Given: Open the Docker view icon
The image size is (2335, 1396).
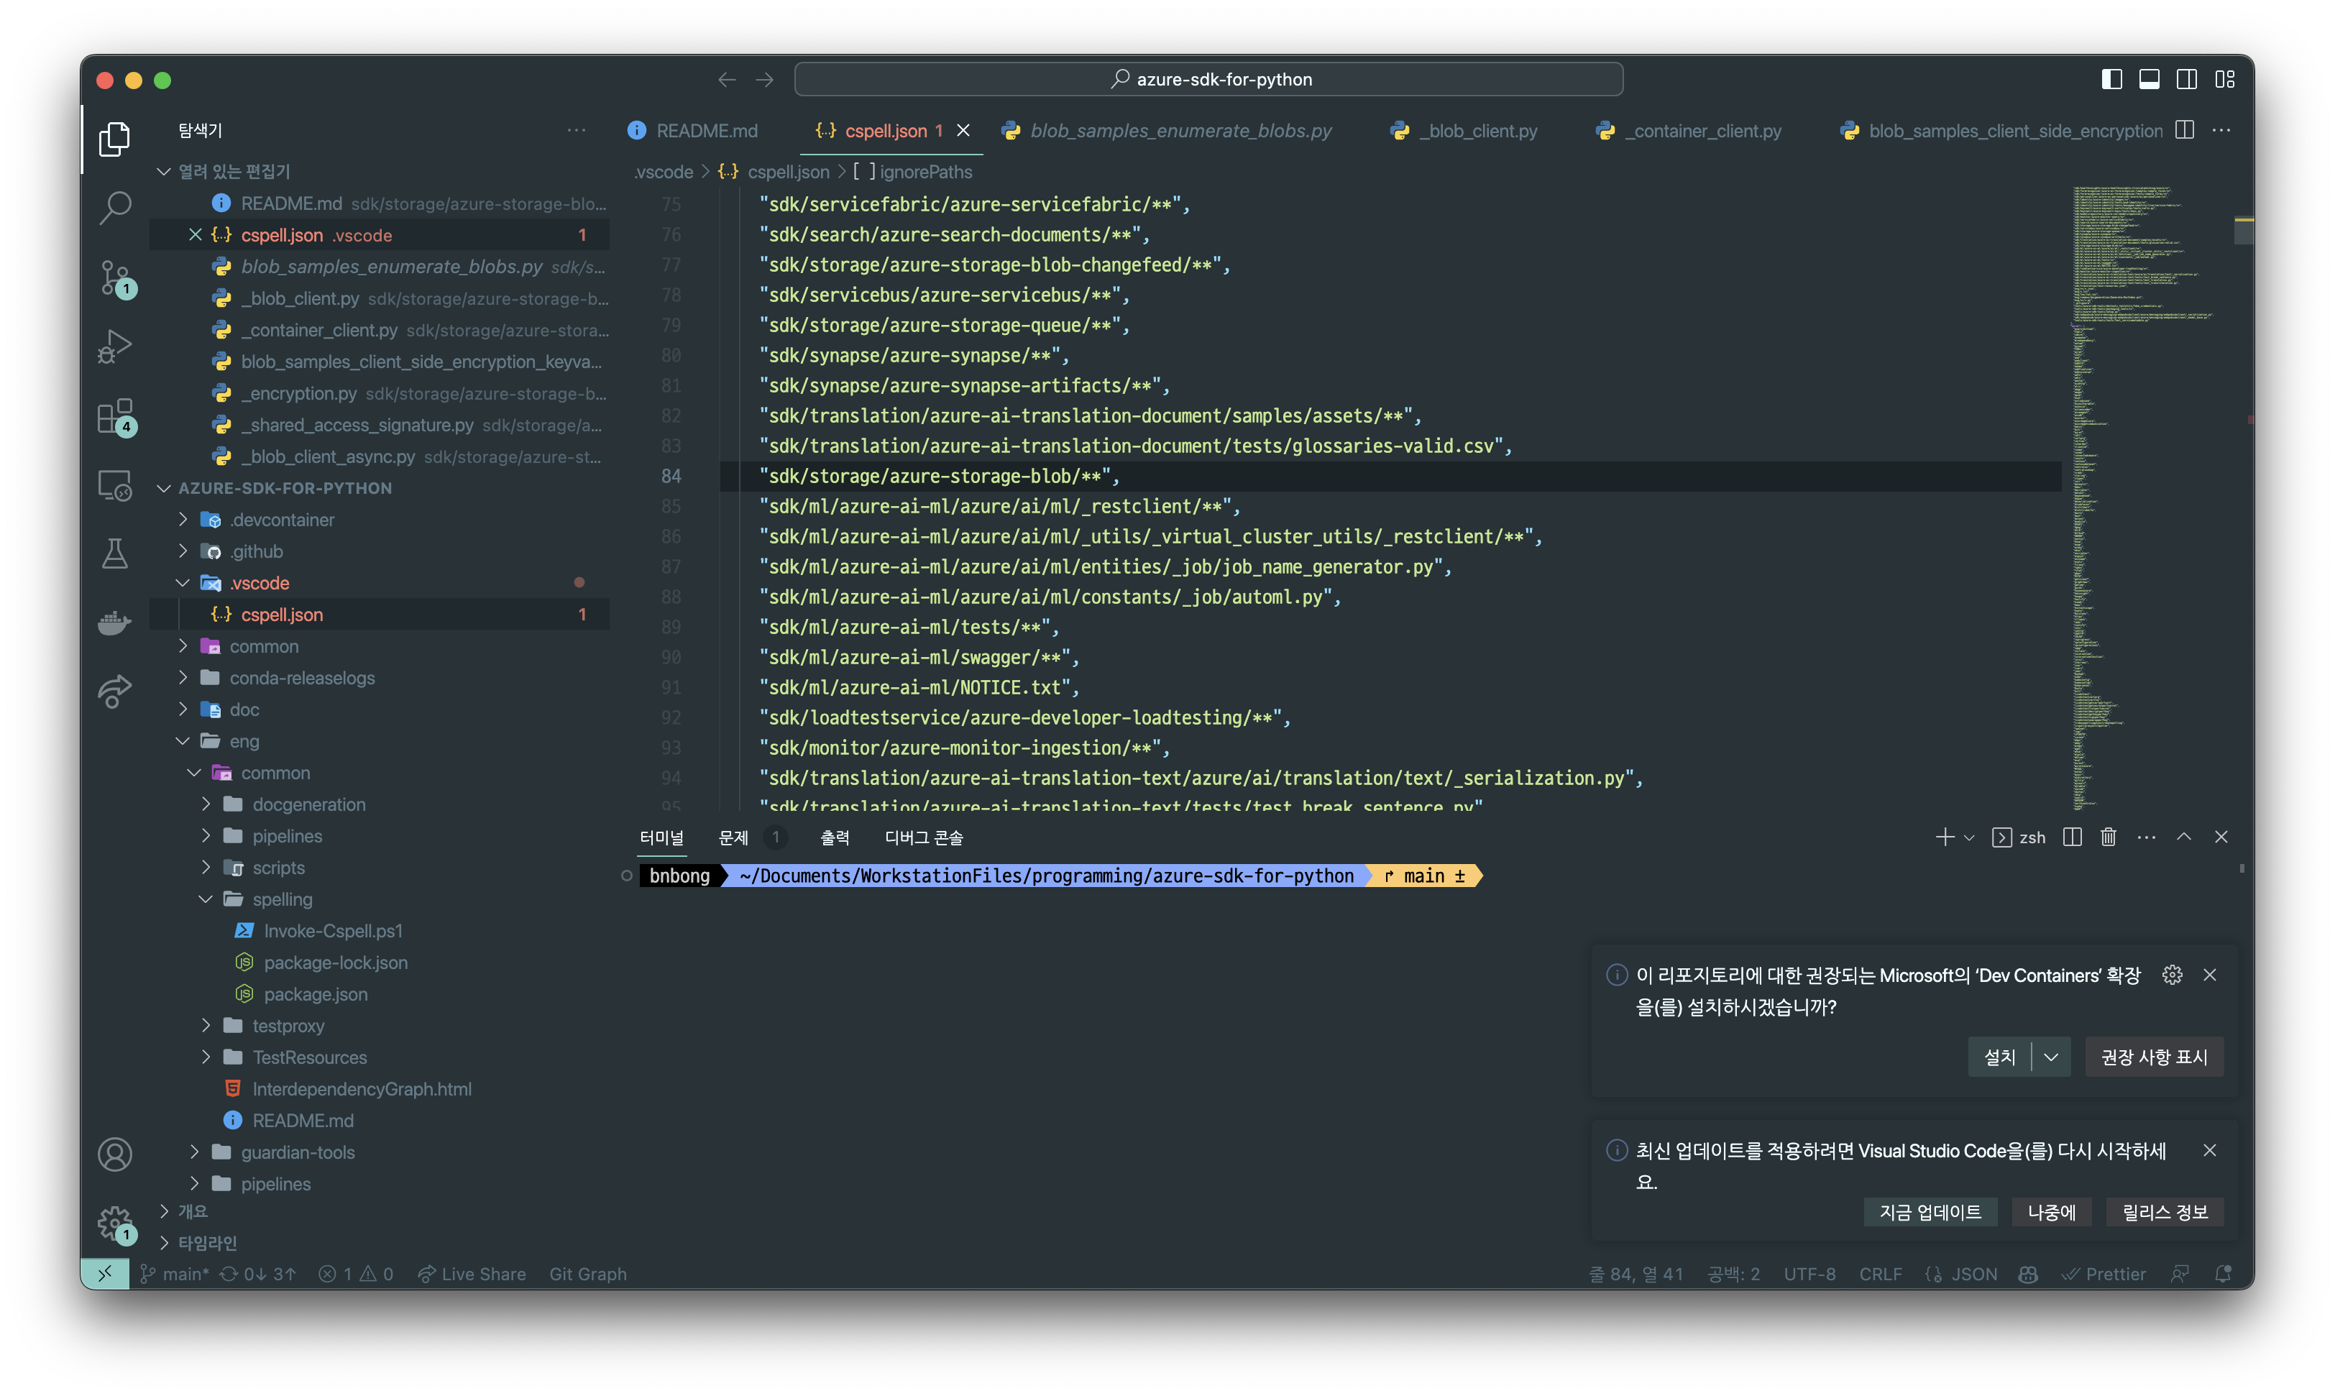Looking at the screenshot, I should (115, 624).
